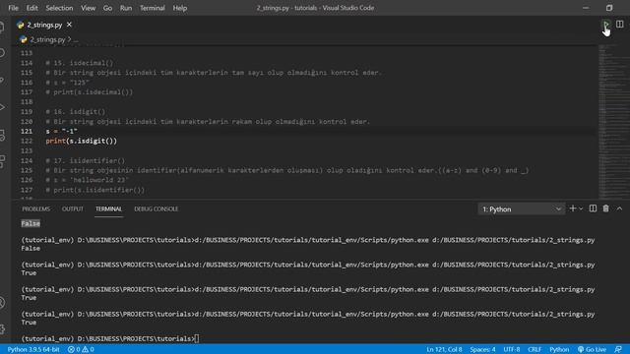This screenshot has height=354, width=630.
Task: Click line number 119 in the gutter
Action: click(27, 111)
